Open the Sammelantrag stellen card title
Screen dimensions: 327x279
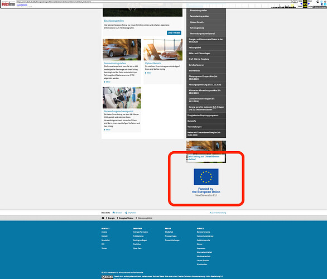tap(115, 63)
